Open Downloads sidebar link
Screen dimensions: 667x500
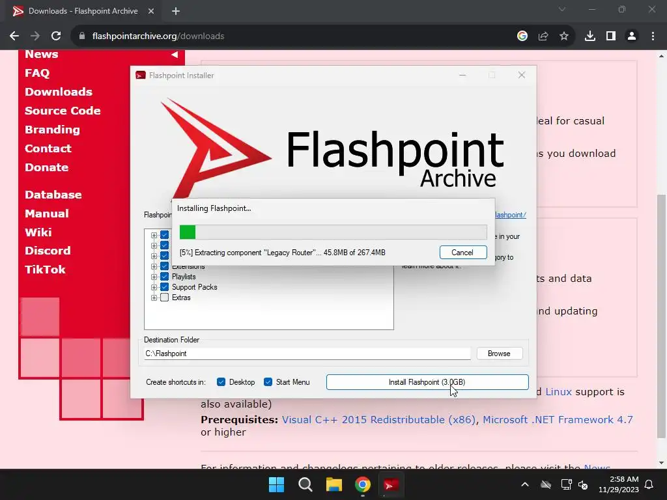pyautogui.click(x=58, y=92)
